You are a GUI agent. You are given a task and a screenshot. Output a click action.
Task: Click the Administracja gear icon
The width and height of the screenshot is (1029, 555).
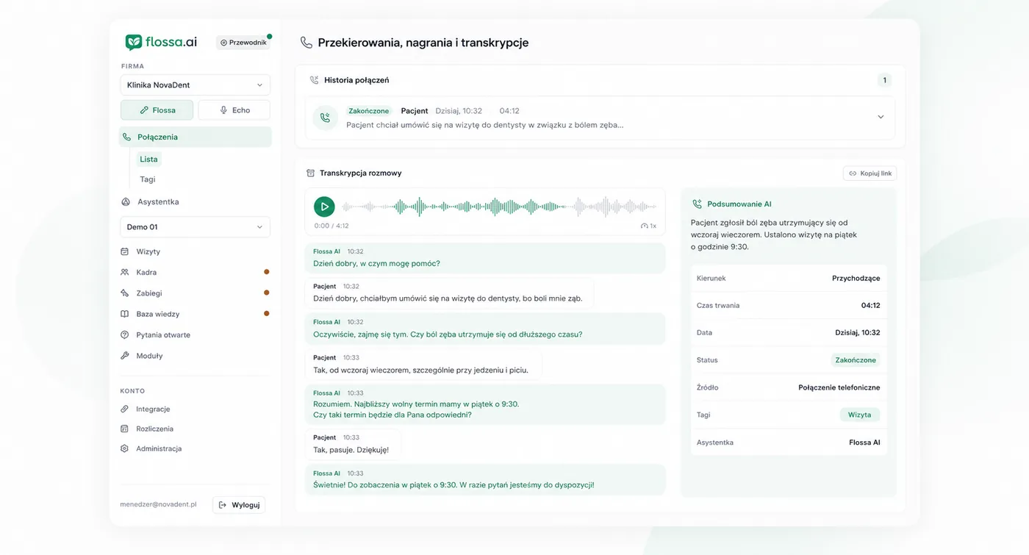125,448
